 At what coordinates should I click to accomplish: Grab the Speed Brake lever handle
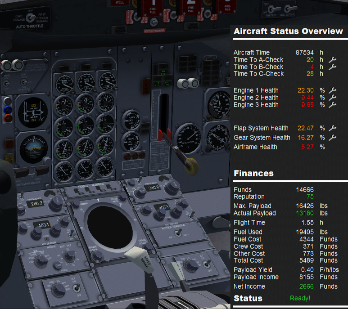139,260
